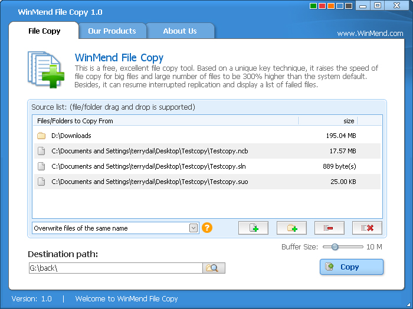Click the add folder icon button

[x=291, y=228]
